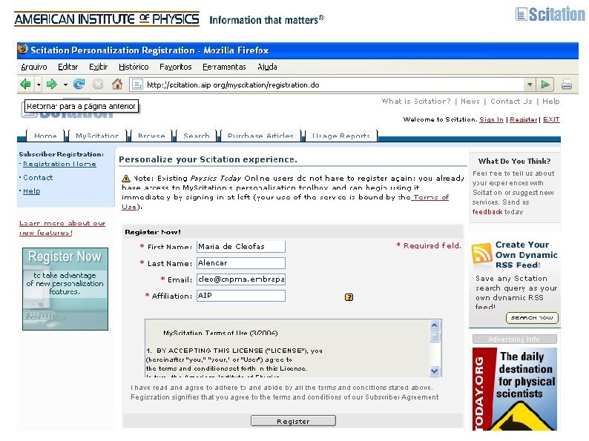
Task: Click Learn more about our new features
Action: [x=62, y=228]
